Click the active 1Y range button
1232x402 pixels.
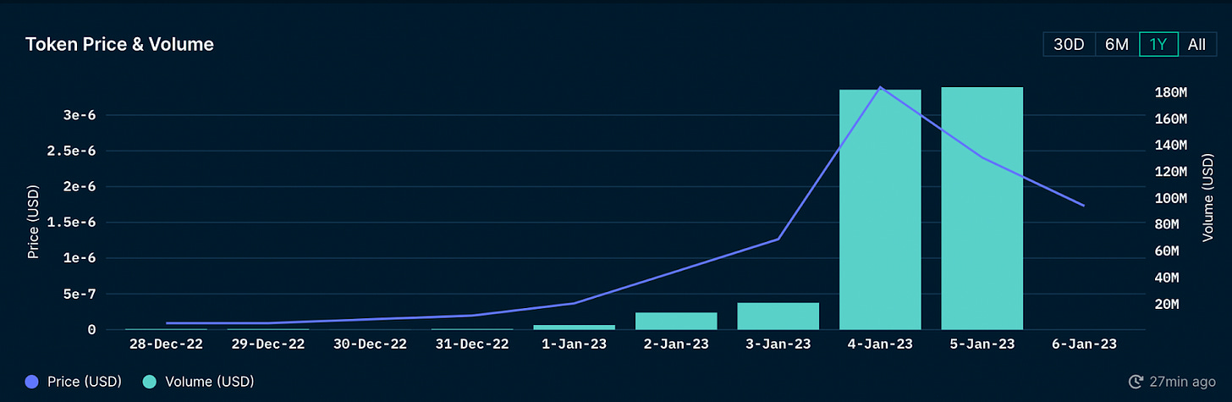(x=1158, y=45)
